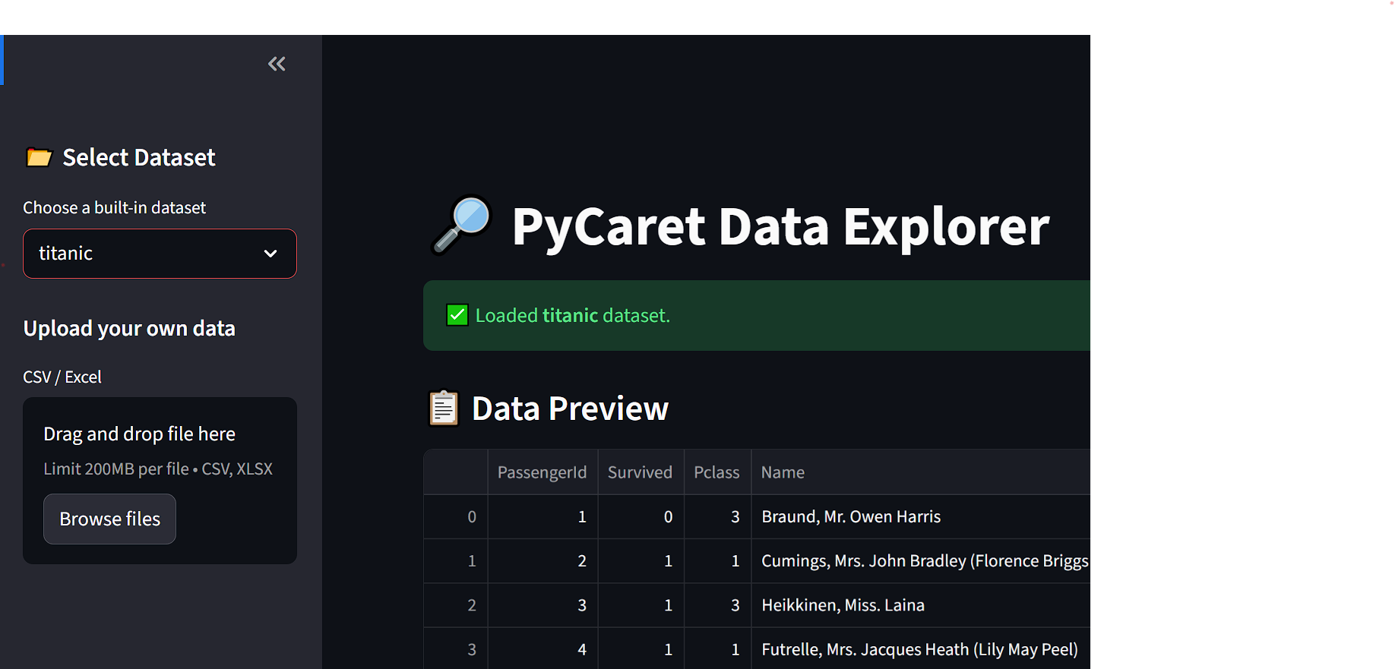The height and width of the screenshot is (669, 1395).
Task: Click the magnifying glass icon in title
Action: (462, 226)
